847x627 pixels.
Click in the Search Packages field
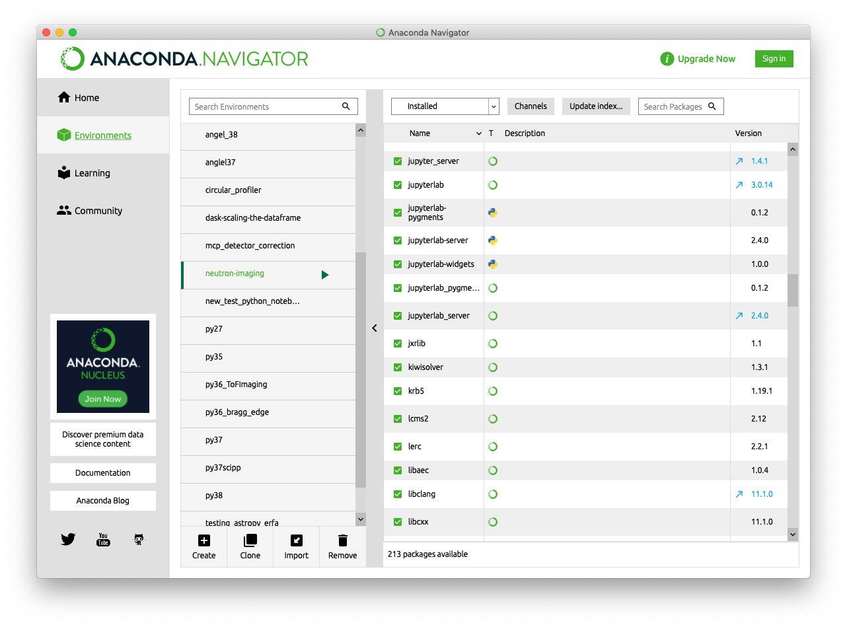[676, 106]
